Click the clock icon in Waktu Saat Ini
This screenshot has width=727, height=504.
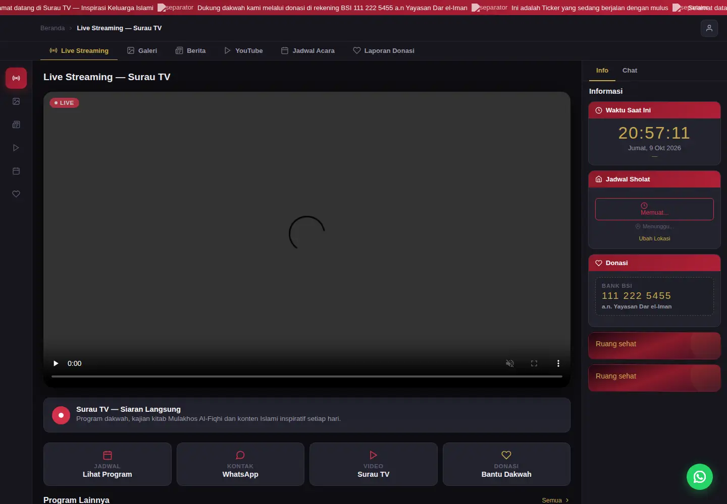pyautogui.click(x=599, y=110)
